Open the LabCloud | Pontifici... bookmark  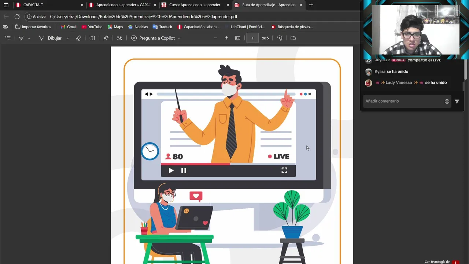tap(244, 27)
